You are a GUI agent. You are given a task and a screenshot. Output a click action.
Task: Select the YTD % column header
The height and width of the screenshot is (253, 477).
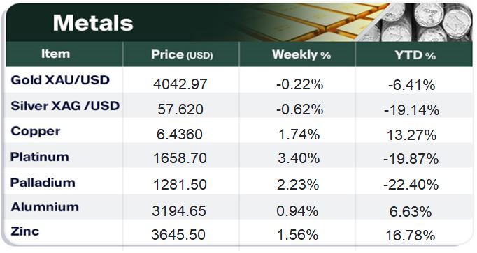[x=415, y=56]
